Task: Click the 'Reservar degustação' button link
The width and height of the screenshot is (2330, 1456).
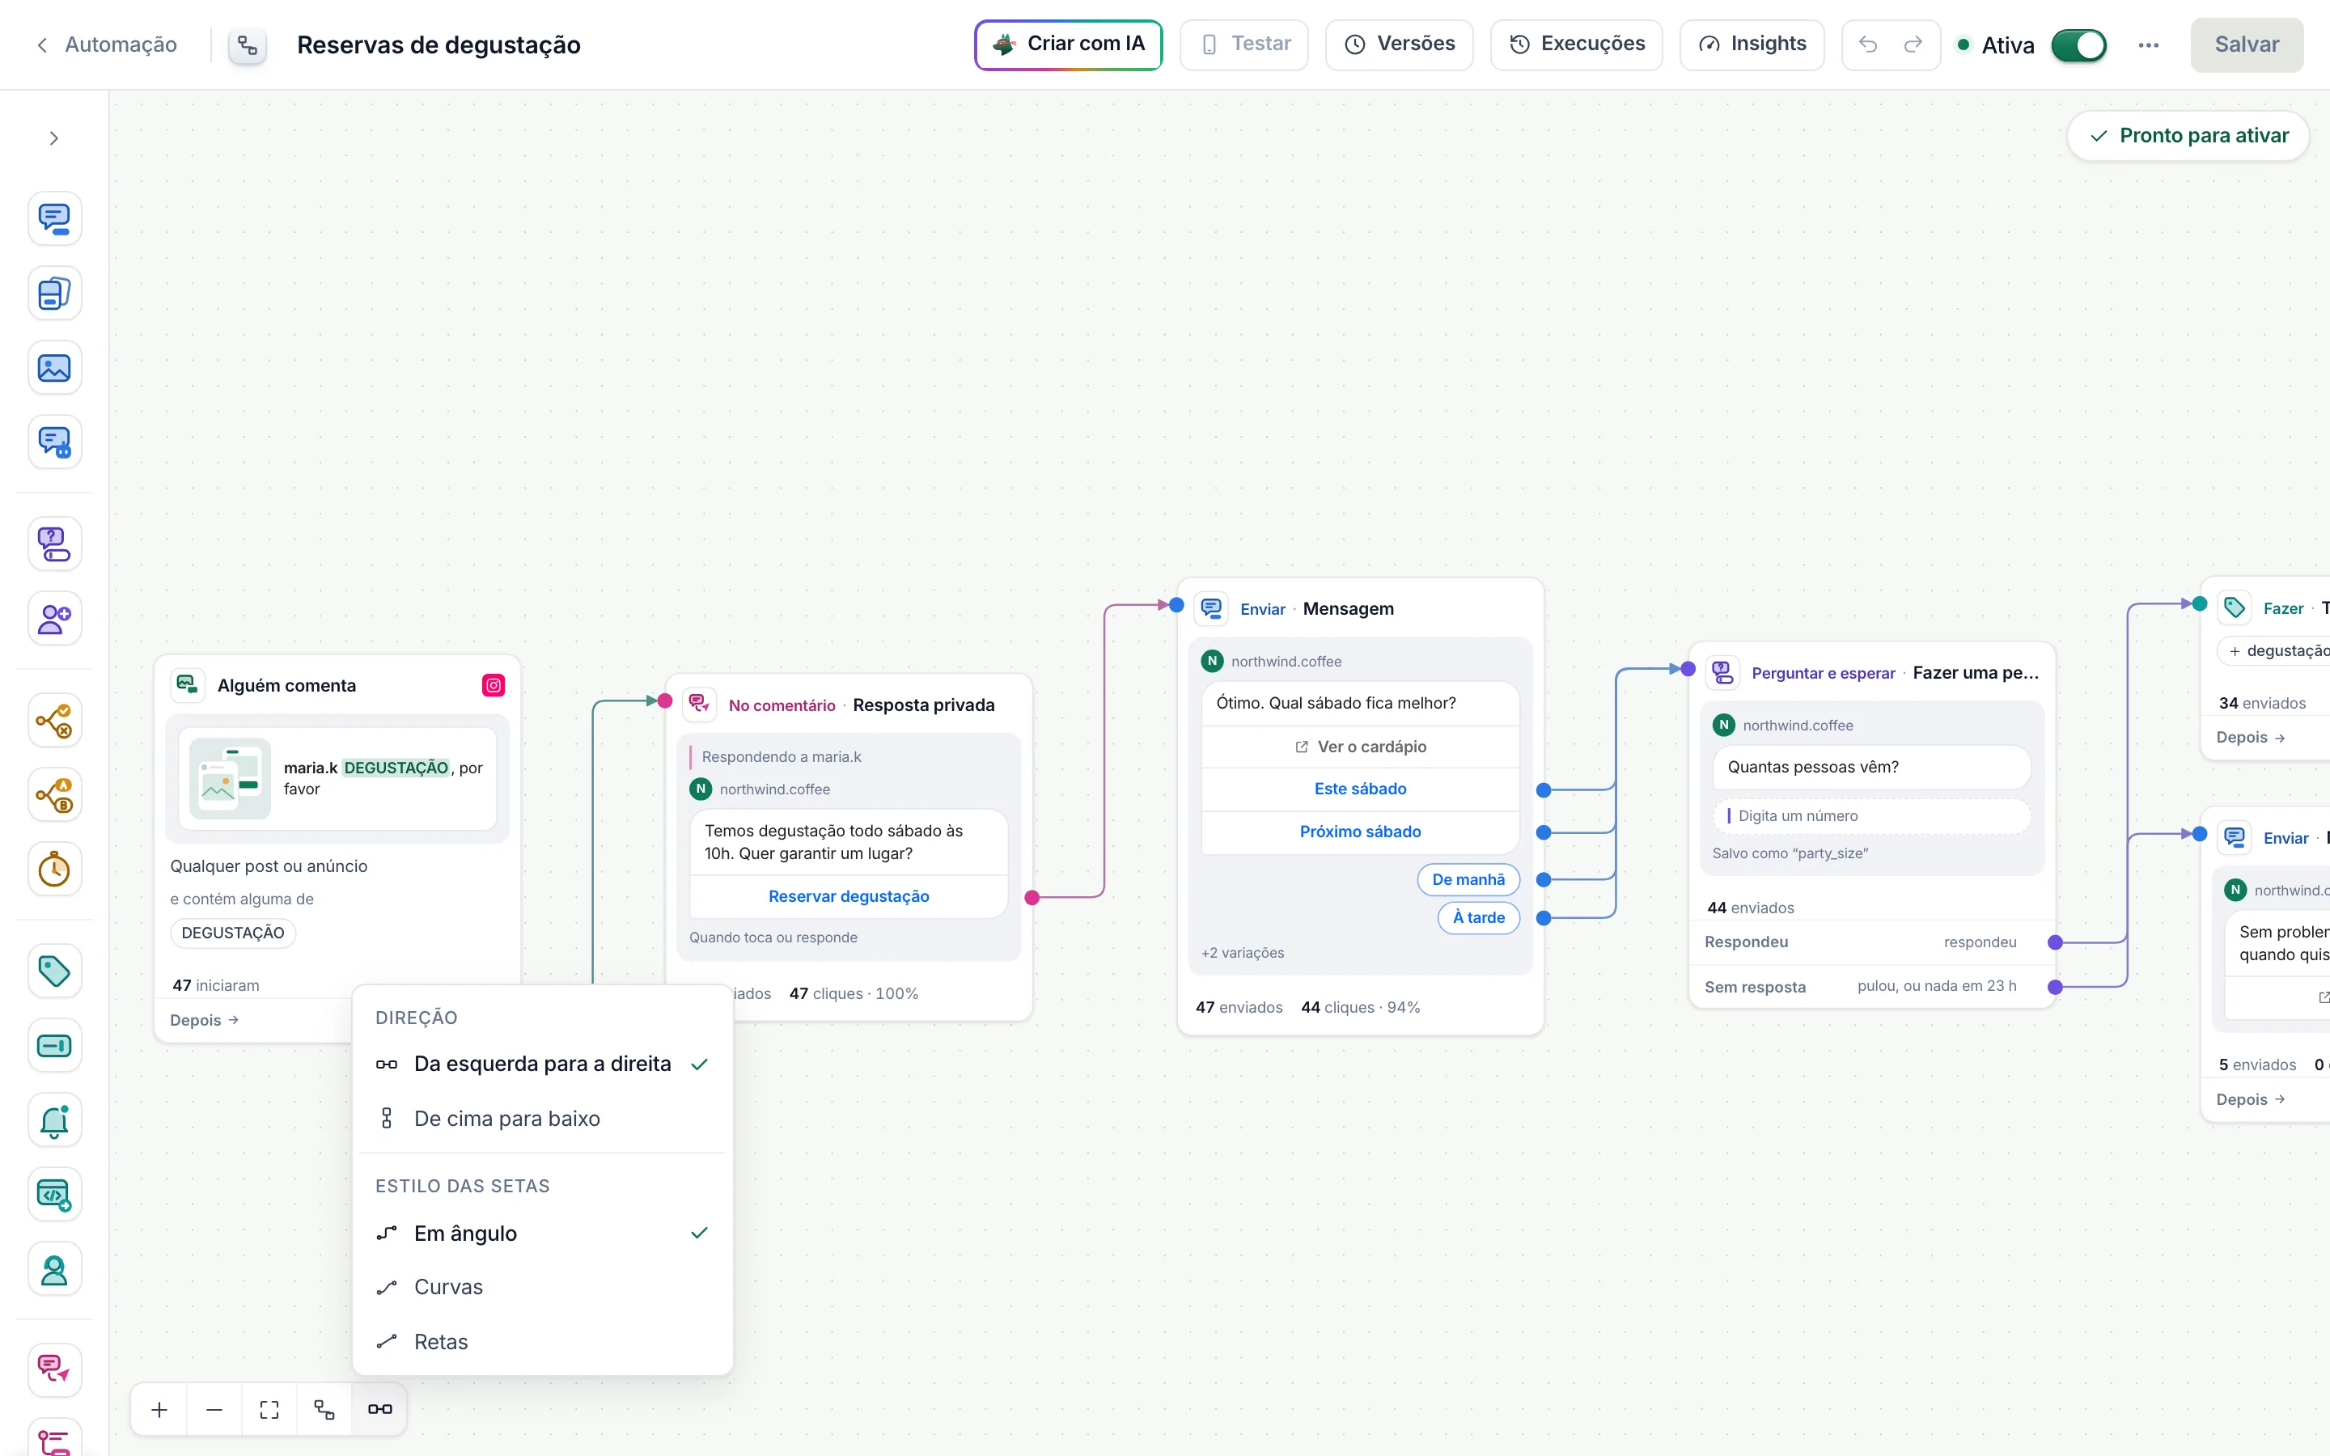Action: 848,896
